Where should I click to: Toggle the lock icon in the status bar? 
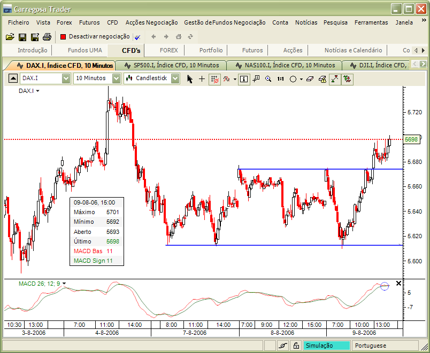[296, 346]
